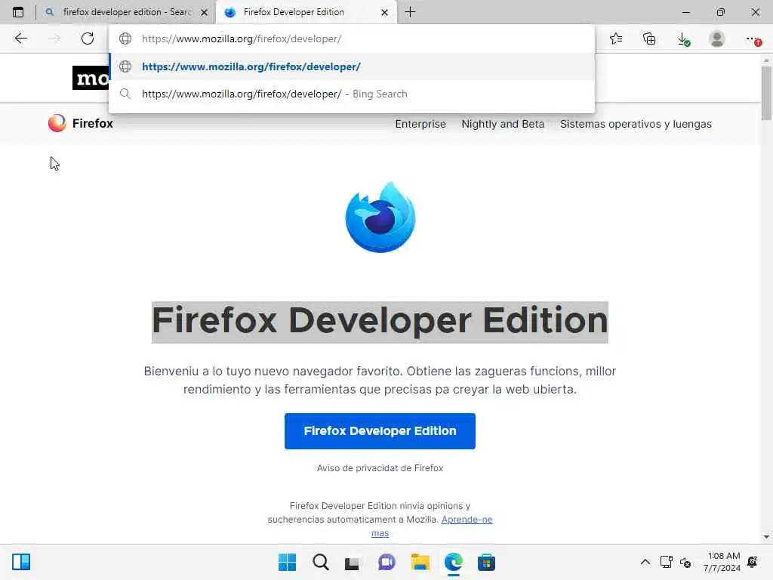Open the Downloads icon
773x580 pixels.
[x=683, y=39]
